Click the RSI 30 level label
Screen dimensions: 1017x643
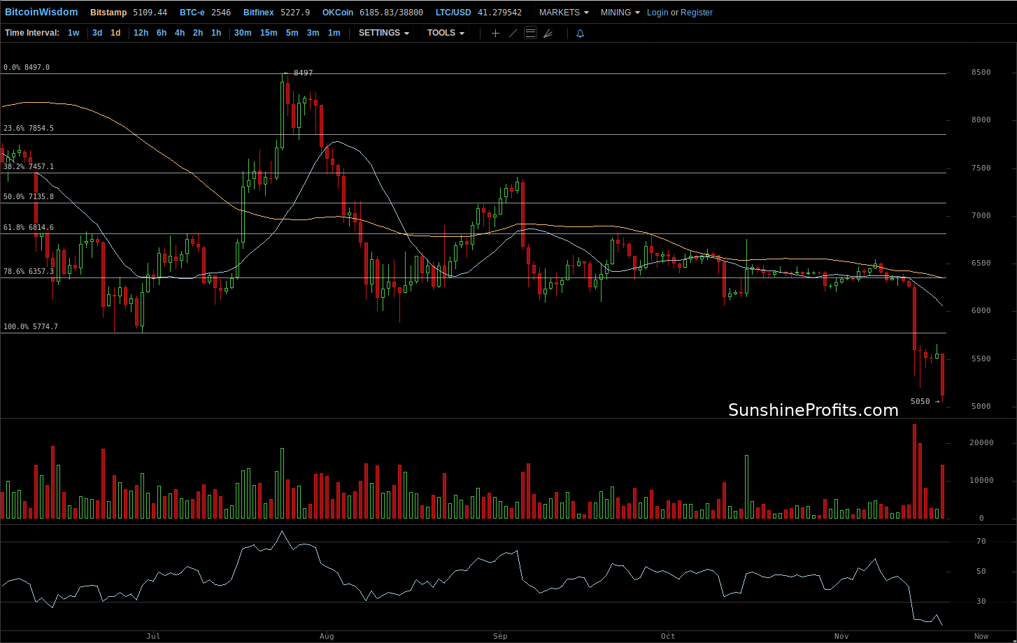[981, 602]
